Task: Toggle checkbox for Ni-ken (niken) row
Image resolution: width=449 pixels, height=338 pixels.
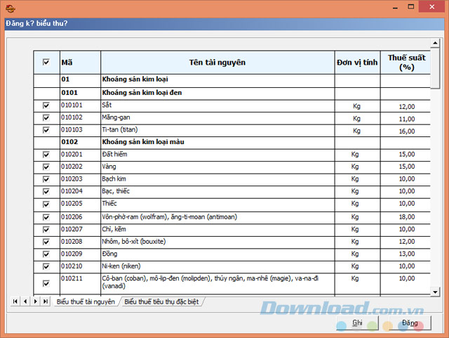Action: click(46, 266)
